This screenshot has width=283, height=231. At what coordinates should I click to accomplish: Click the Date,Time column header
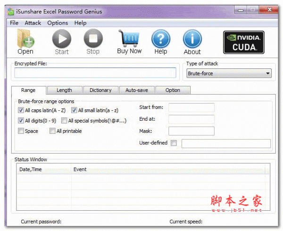[44, 169]
